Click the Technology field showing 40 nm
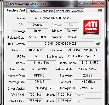The width and height of the screenshot is (109, 105). tap(37, 31)
